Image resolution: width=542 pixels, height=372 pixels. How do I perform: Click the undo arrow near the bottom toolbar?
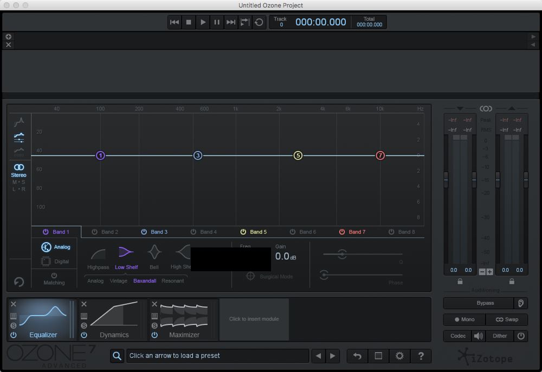357,356
